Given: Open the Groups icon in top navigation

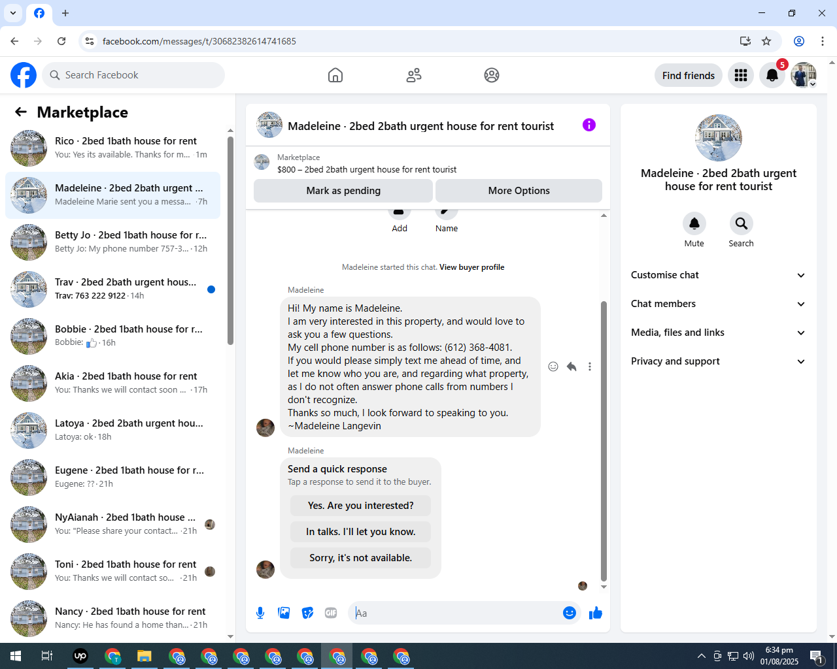Looking at the screenshot, I should tap(492, 75).
